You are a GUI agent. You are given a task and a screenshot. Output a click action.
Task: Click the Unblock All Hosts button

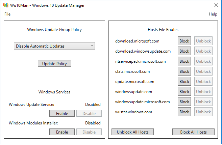132,132
